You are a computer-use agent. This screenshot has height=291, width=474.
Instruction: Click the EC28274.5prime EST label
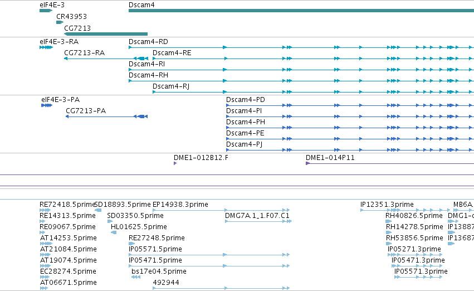68,271
